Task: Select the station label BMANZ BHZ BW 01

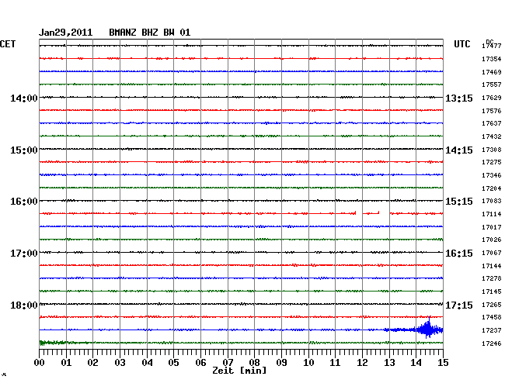Action: point(150,33)
